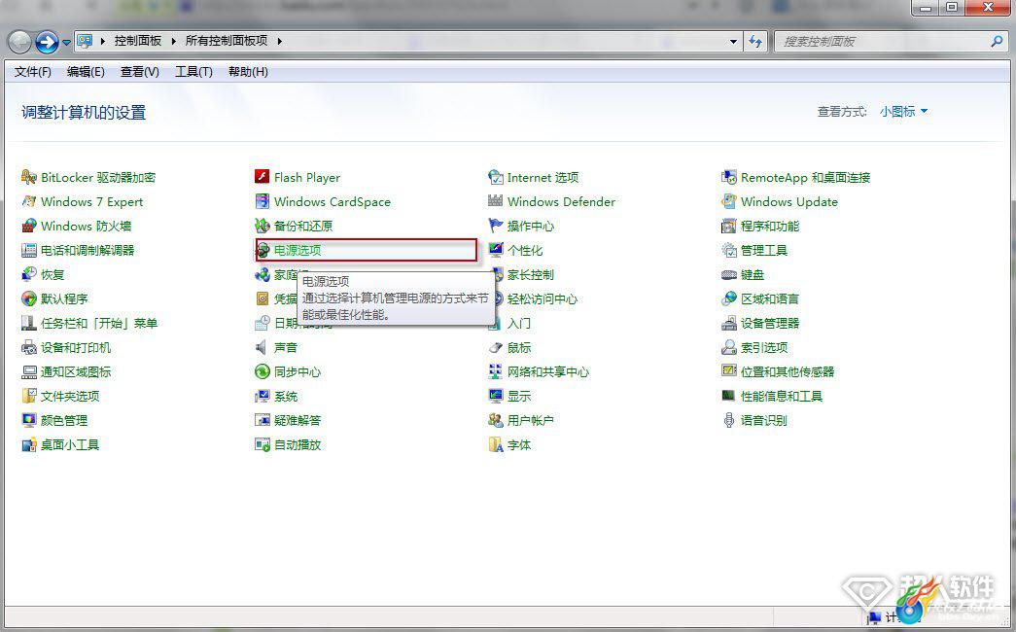
Task: Open the 设备管理器 link
Action: pos(770,323)
